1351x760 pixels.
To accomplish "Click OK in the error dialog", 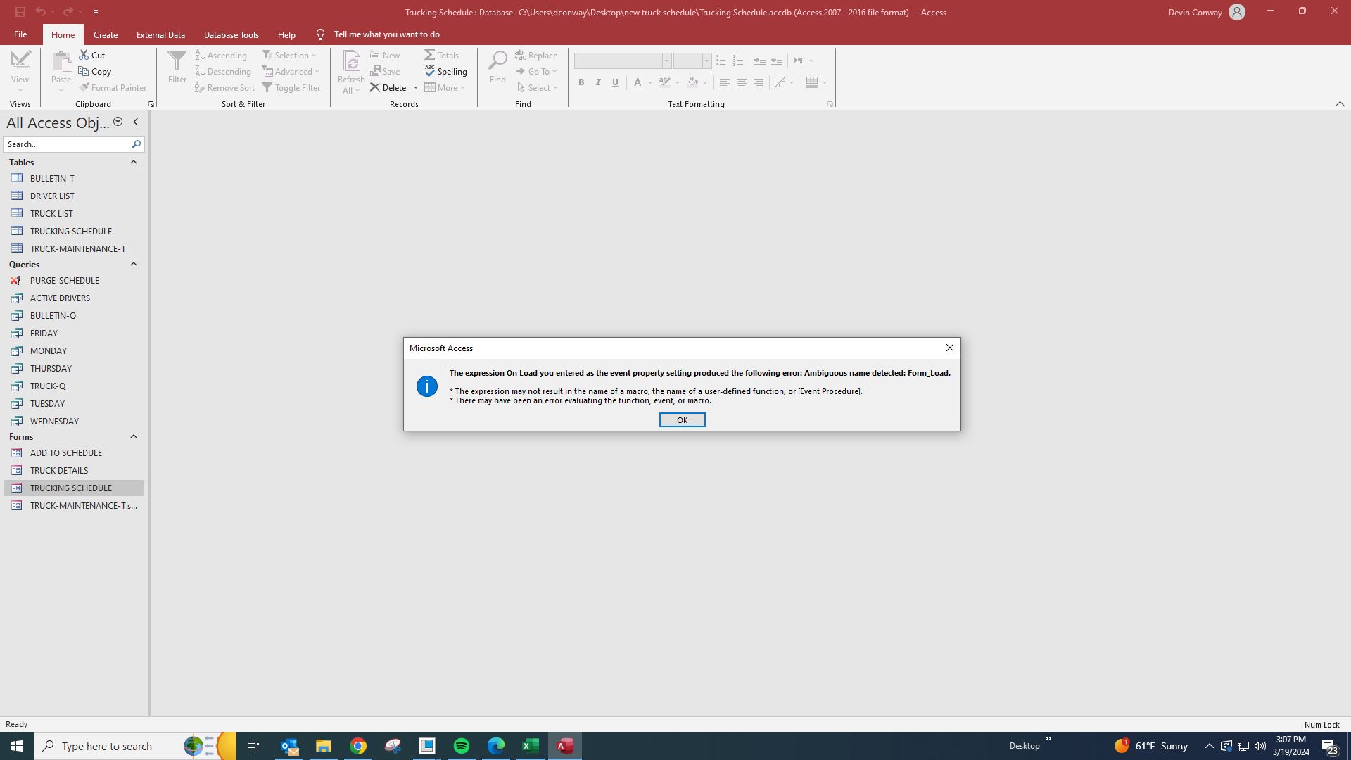I will click(681, 420).
